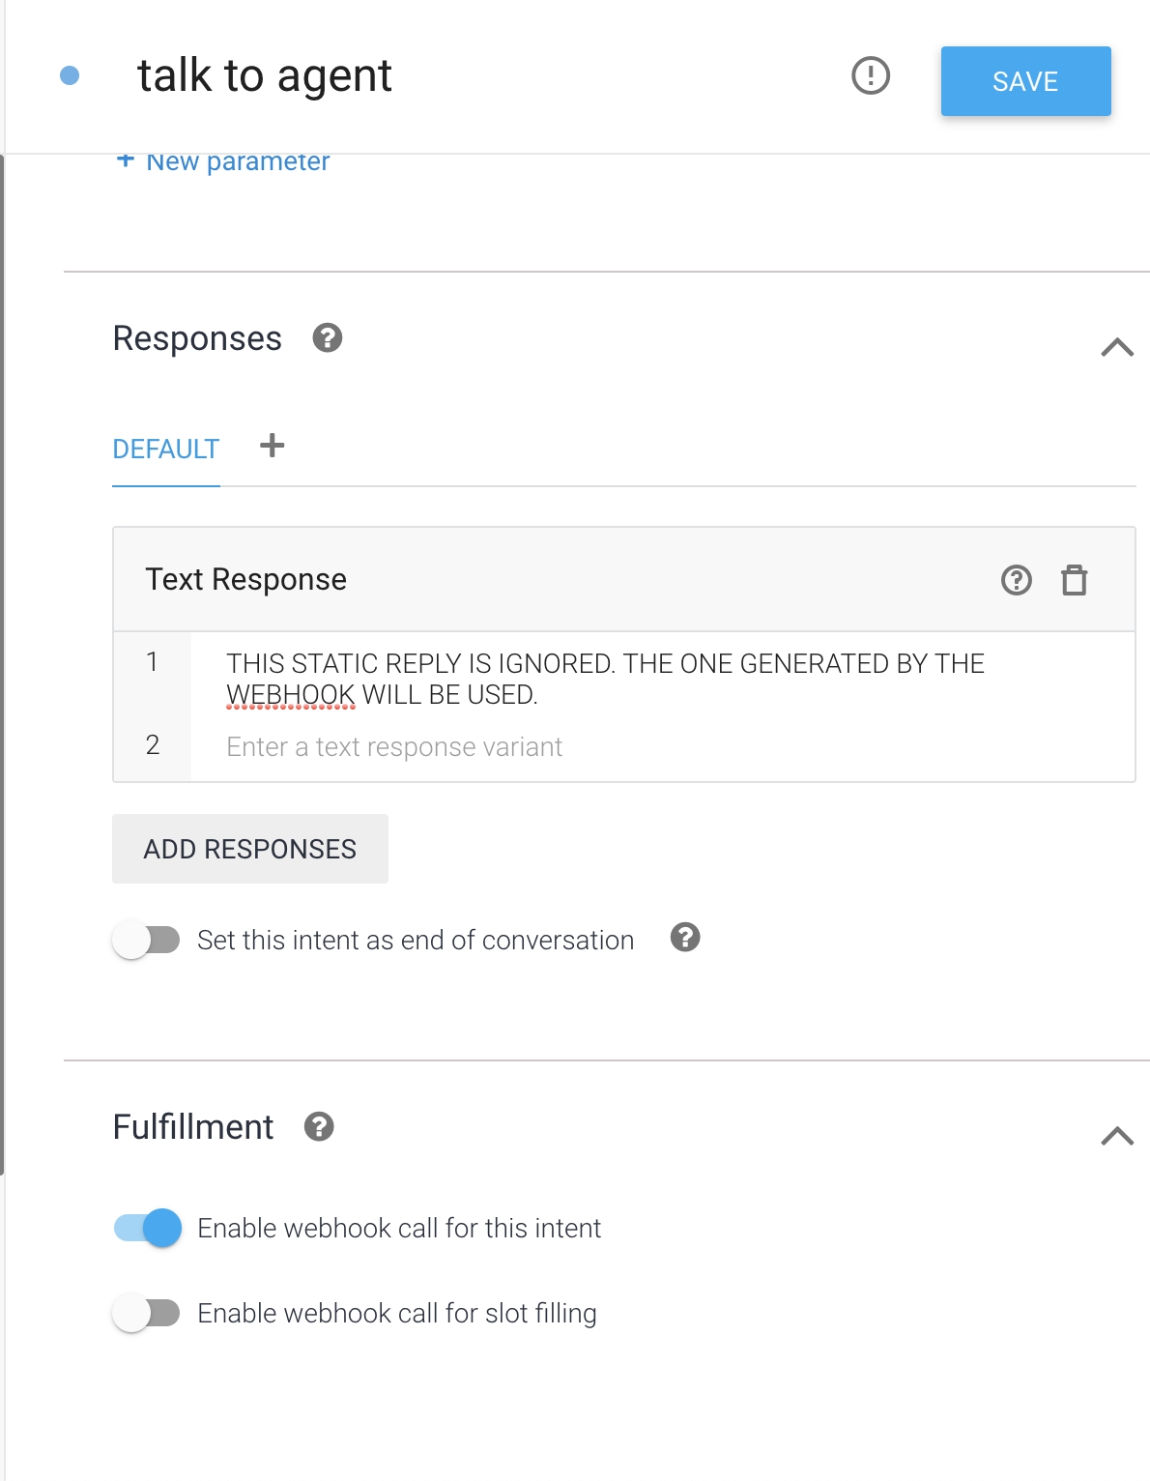1150x1481 pixels.
Task: Toggle Set this intent as end of conversation
Action: pos(146,940)
